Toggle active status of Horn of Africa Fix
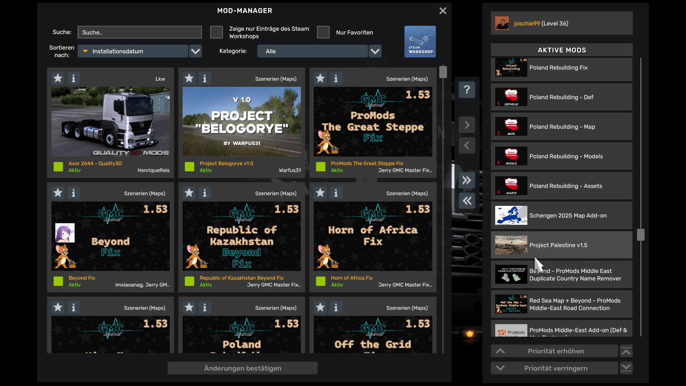Image resolution: width=686 pixels, height=386 pixels. coord(320,281)
